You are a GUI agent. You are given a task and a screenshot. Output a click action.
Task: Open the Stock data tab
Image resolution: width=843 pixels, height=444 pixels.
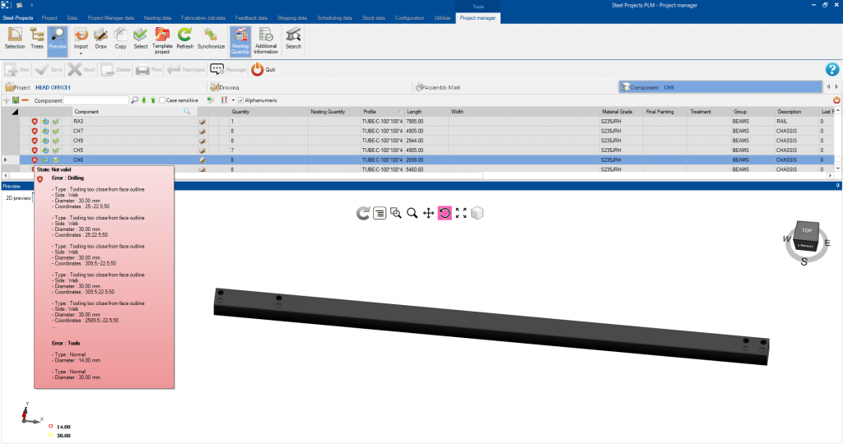(x=374, y=18)
